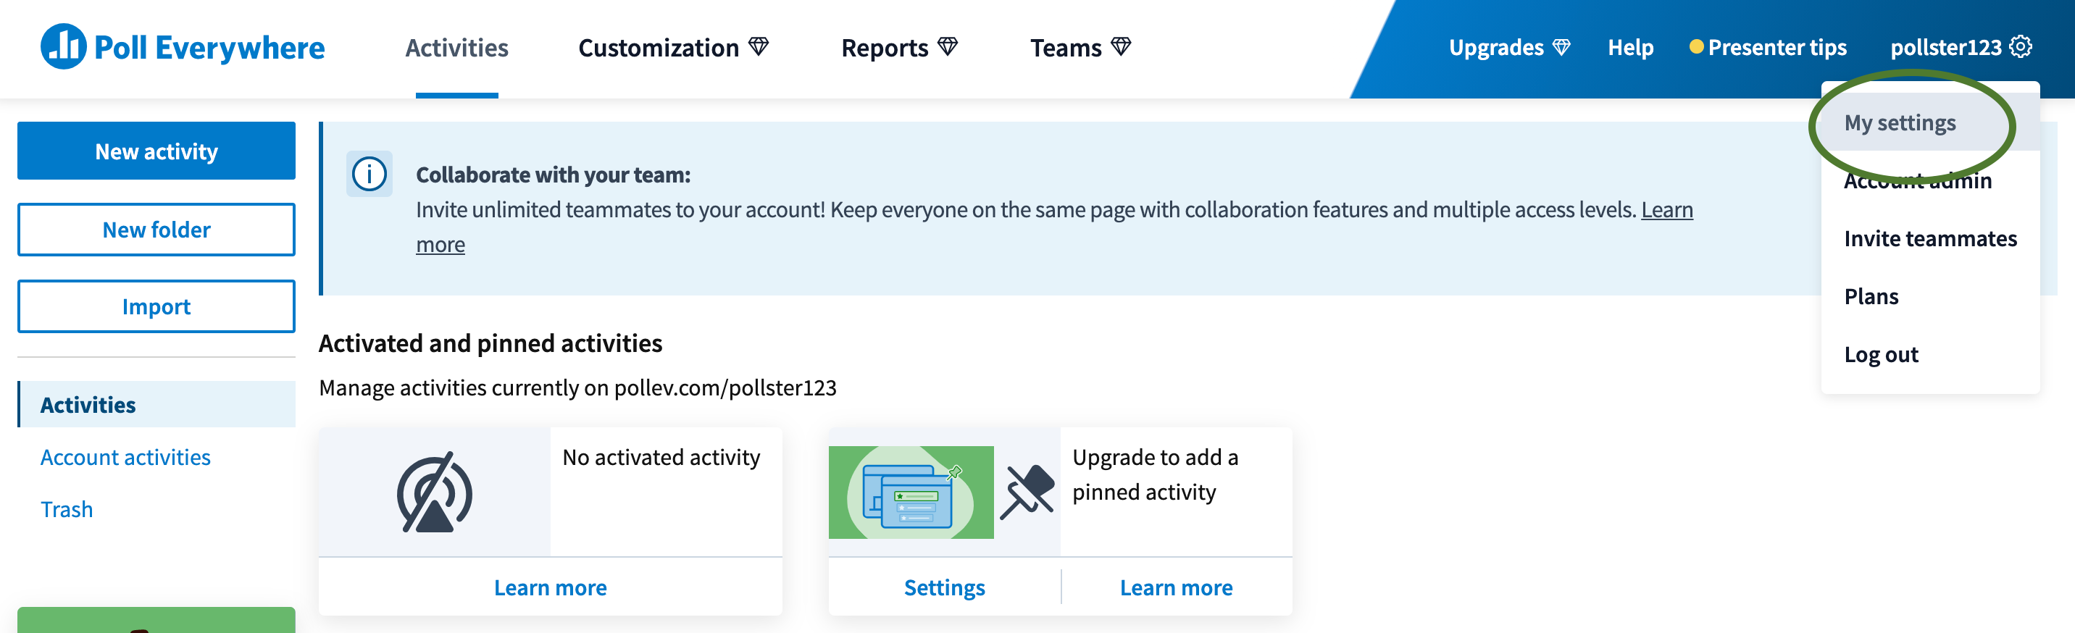This screenshot has width=2075, height=633.
Task: Click the diamond icon beside Reports
Action: 947,46
